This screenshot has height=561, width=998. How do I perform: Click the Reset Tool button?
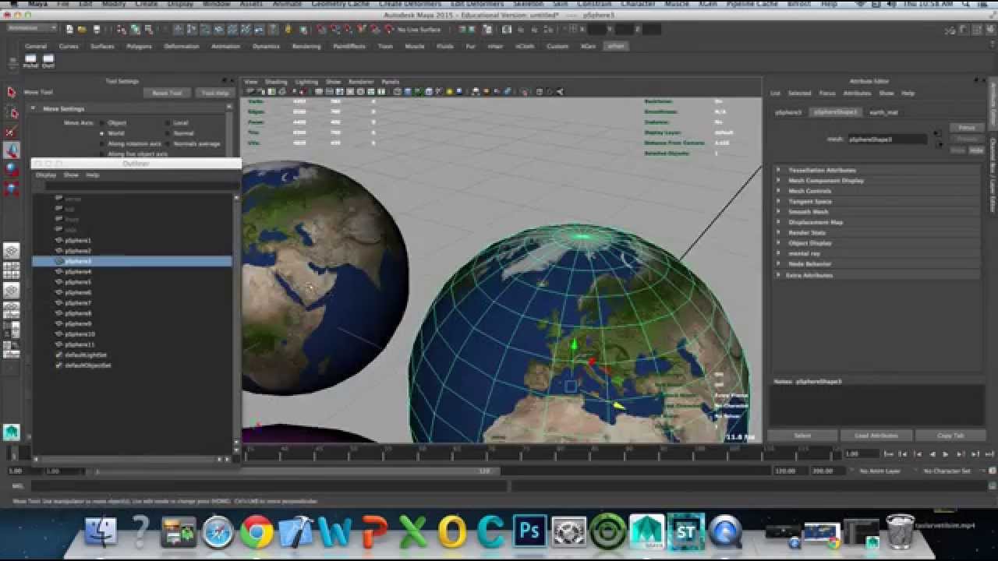167,93
